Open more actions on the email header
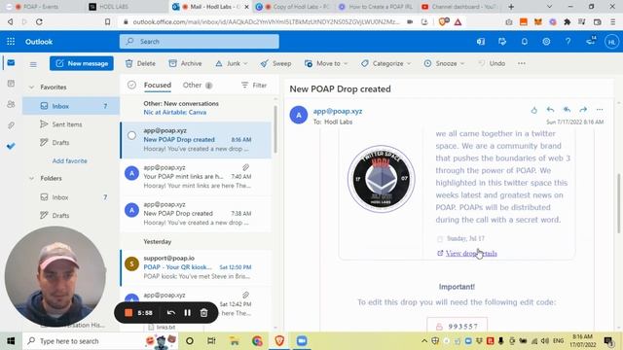The width and height of the screenshot is (623, 350). click(600, 110)
